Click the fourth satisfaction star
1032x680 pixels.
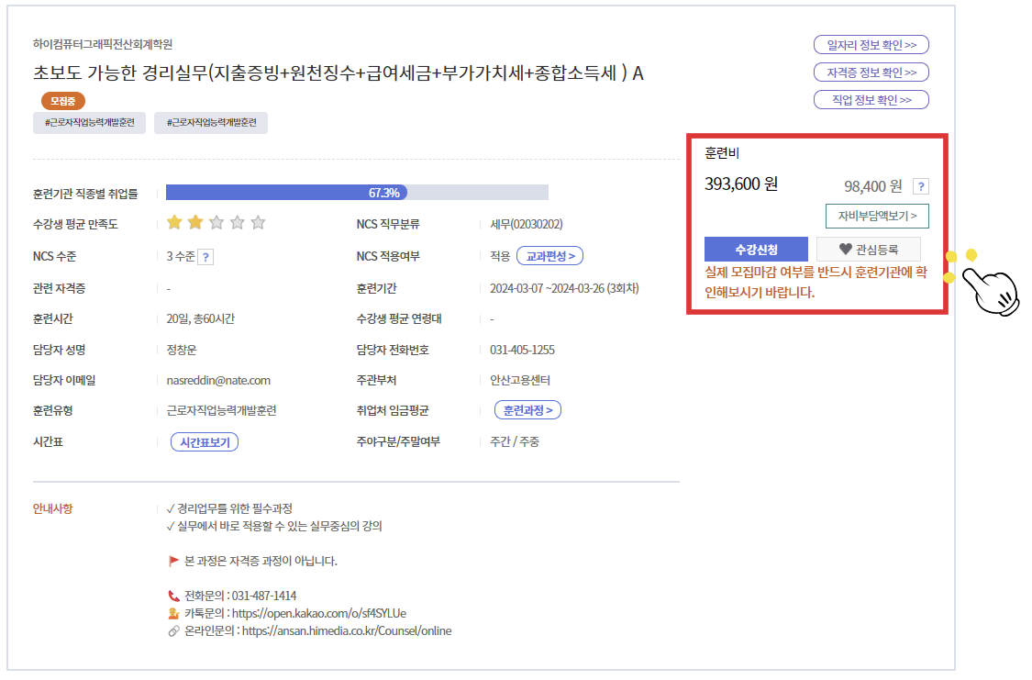pos(238,222)
